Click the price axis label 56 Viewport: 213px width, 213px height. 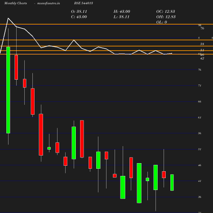(x=200, y=133)
